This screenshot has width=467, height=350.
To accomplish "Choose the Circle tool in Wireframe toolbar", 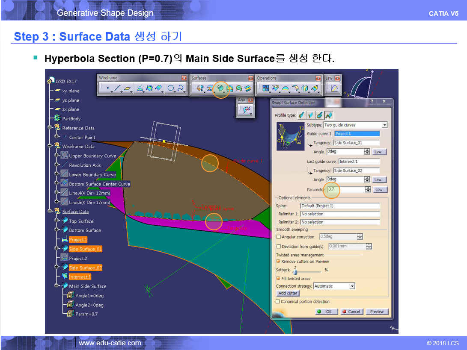I will pos(170,88).
